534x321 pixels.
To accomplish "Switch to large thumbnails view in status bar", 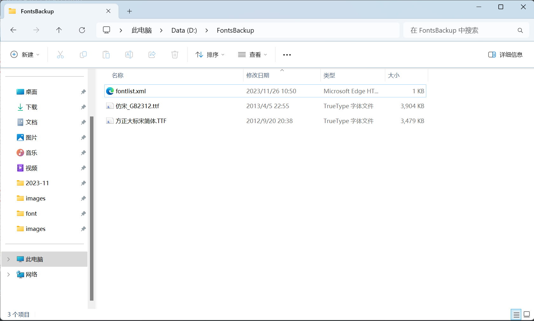I will 527,314.
